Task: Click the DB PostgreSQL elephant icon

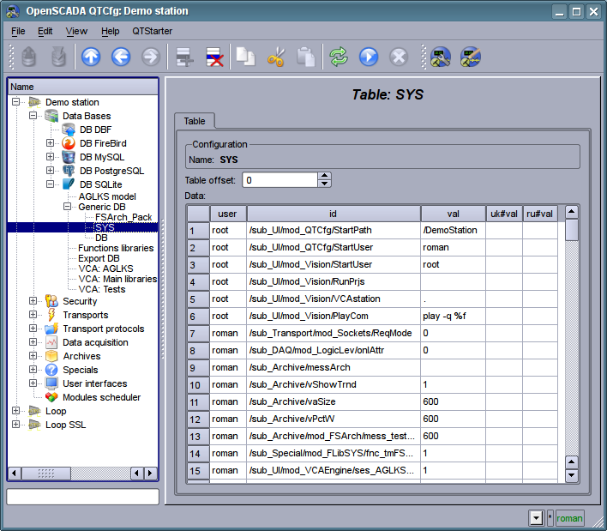Action: pos(69,171)
